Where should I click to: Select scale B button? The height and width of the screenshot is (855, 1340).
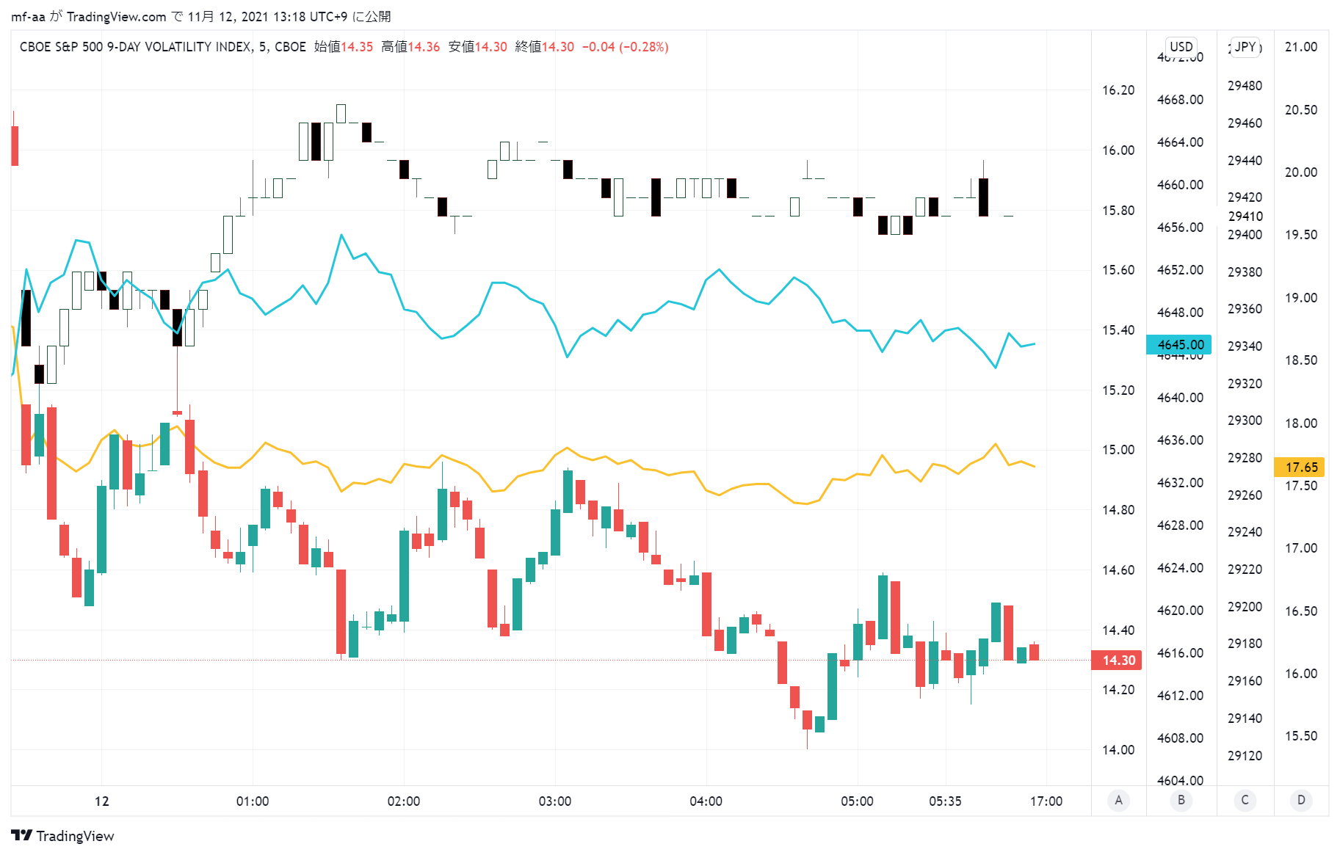point(1181,800)
